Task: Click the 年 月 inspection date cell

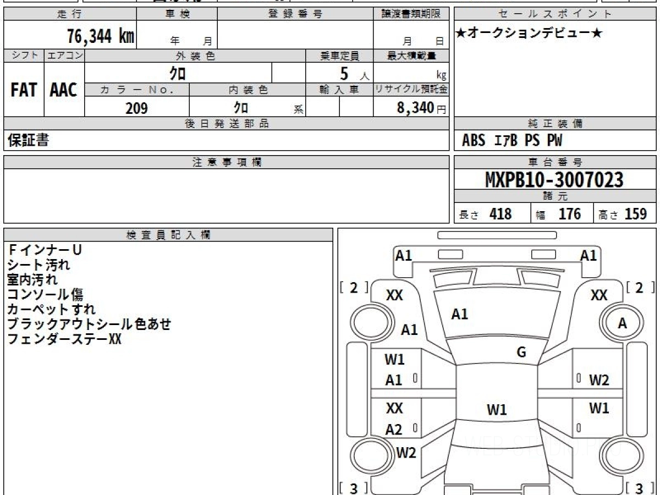Action: 177,35
